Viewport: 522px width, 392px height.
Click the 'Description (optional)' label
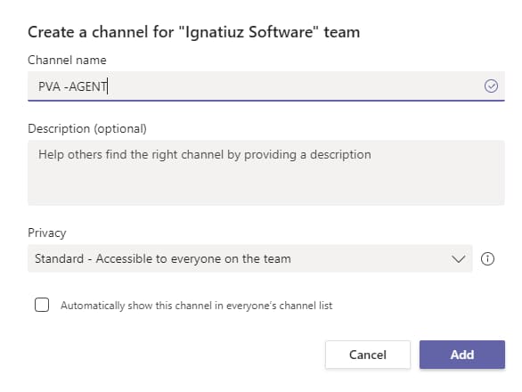point(87,128)
